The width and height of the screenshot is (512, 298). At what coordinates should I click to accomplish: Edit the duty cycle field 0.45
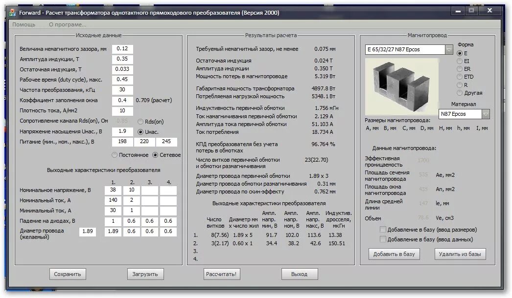pyautogui.click(x=122, y=80)
